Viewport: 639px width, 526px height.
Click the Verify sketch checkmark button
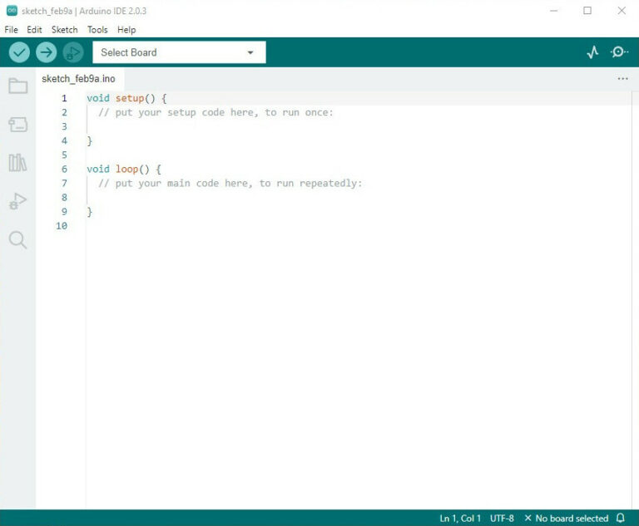pyautogui.click(x=19, y=52)
